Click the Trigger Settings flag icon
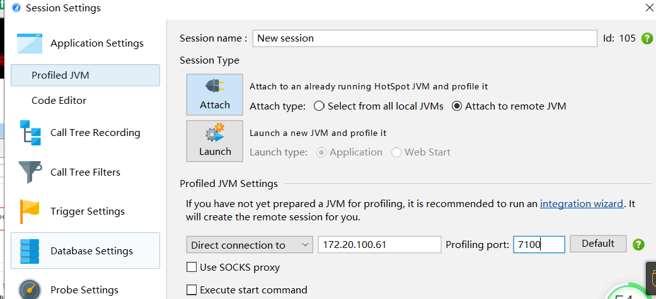 tap(30, 212)
